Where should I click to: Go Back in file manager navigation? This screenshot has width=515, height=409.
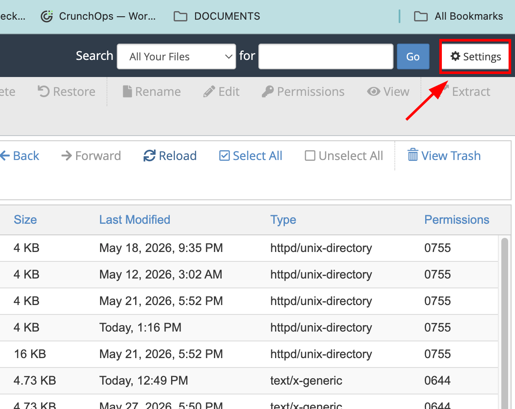point(19,156)
